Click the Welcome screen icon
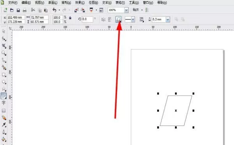 (101, 10)
